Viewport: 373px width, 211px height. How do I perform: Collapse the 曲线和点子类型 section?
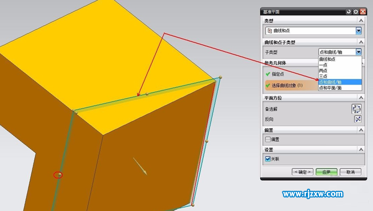pyautogui.click(x=361, y=42)
